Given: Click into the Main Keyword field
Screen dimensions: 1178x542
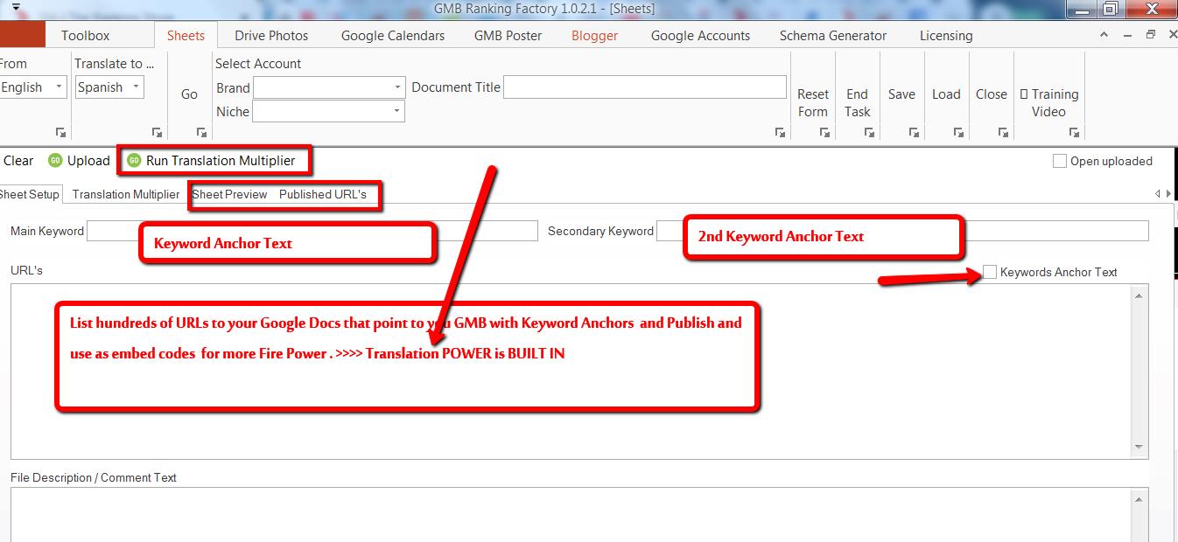Looking at the screenshot, I should point(312,231).
